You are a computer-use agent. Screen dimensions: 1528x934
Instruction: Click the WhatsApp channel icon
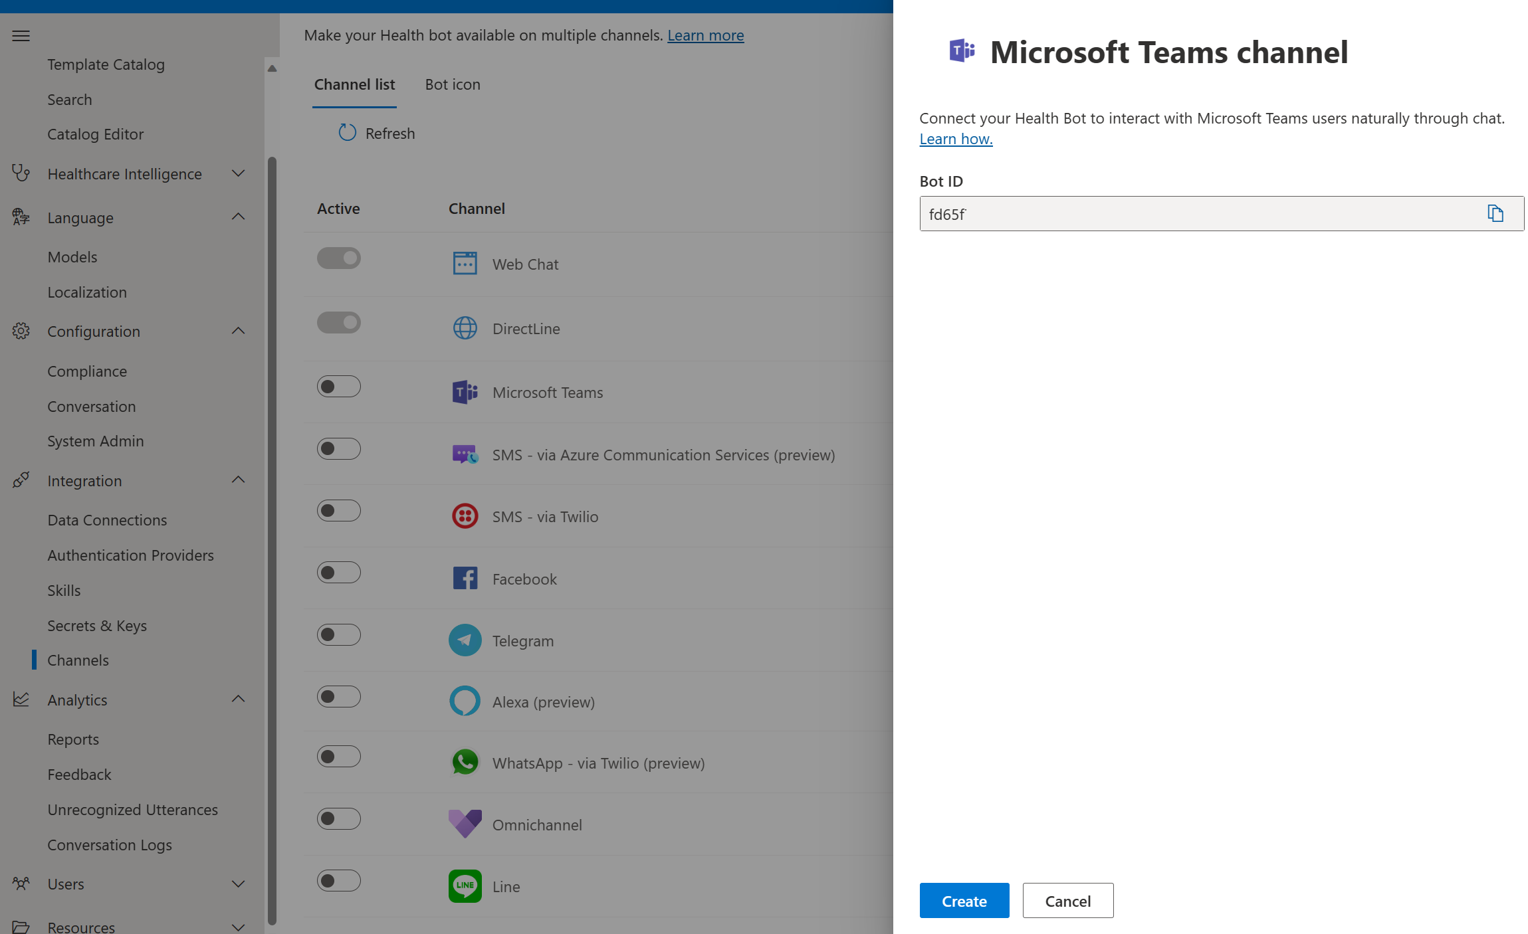click(465, 762)
